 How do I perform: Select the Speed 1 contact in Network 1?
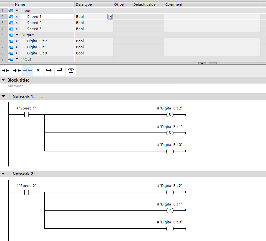26,115
